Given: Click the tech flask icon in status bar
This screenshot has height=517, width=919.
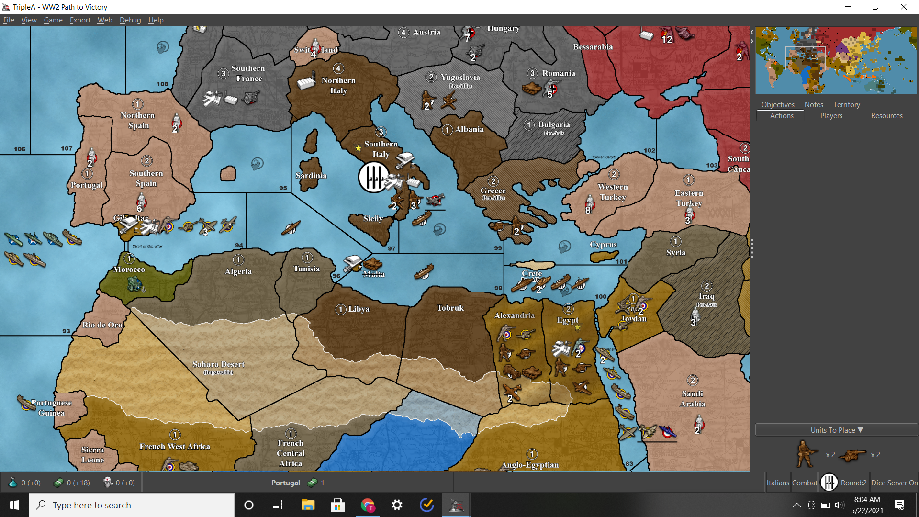Looking at the screenshot, I should coord(13,482).
